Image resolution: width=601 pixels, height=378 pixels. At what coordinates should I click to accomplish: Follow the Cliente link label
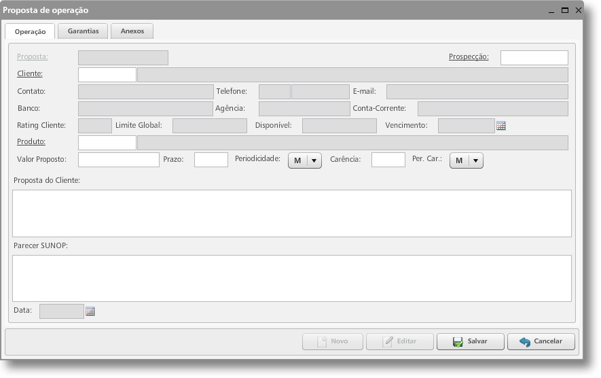(x=30, y=73)
